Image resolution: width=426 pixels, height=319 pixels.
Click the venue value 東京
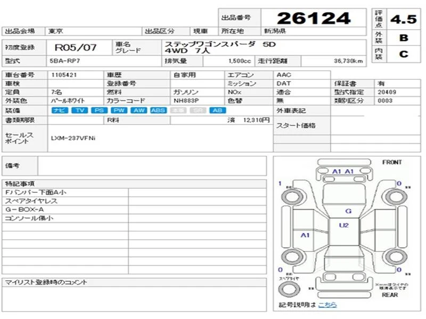[x=56, y=31]
